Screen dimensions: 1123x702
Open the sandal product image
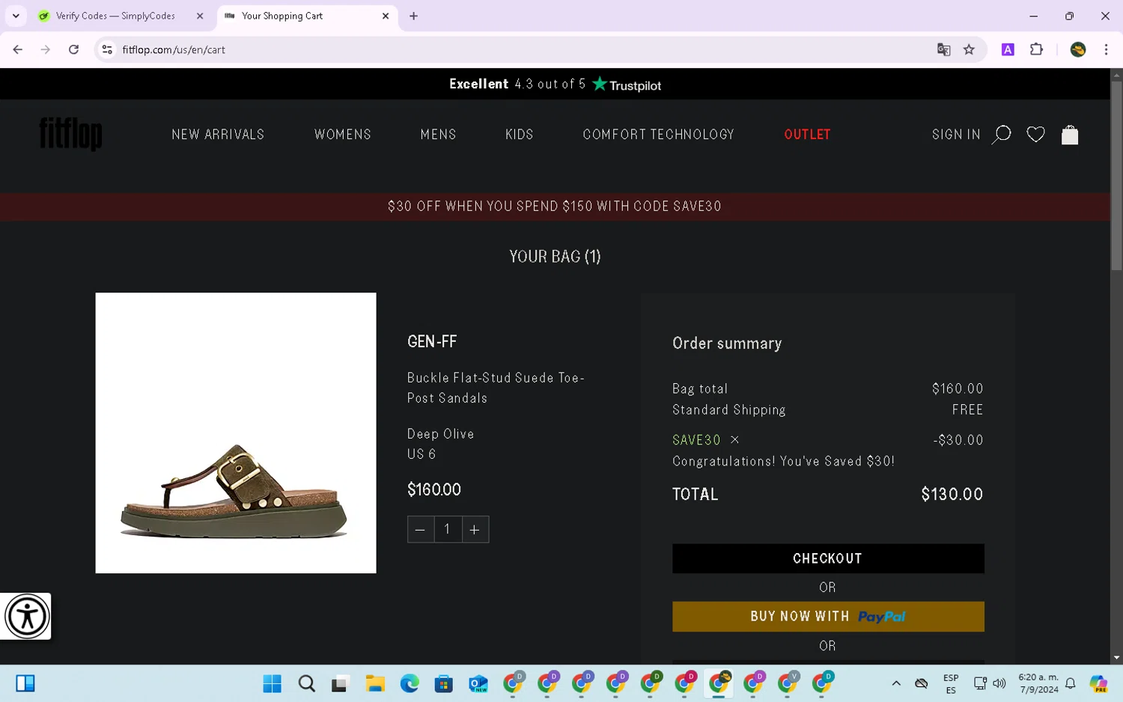236,433
